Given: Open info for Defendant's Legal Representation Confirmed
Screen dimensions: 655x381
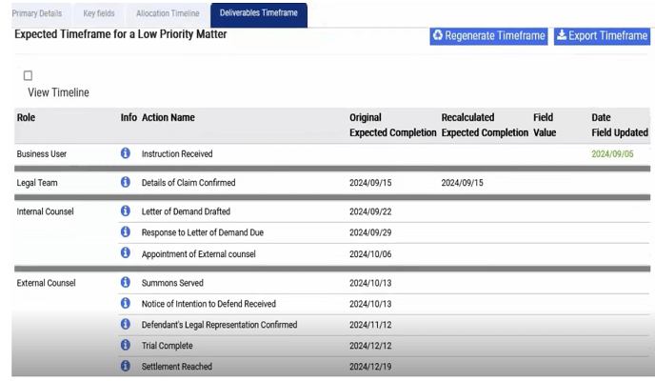Looking at the screenshot, I should (126, 324).
